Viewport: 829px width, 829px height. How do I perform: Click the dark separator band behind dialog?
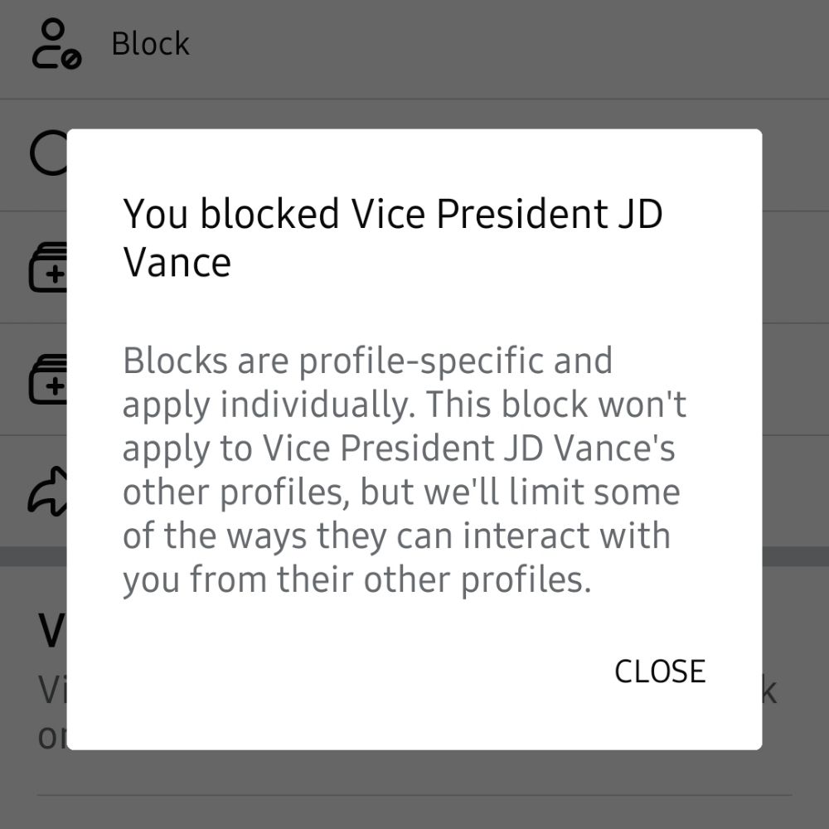point(795,557)
